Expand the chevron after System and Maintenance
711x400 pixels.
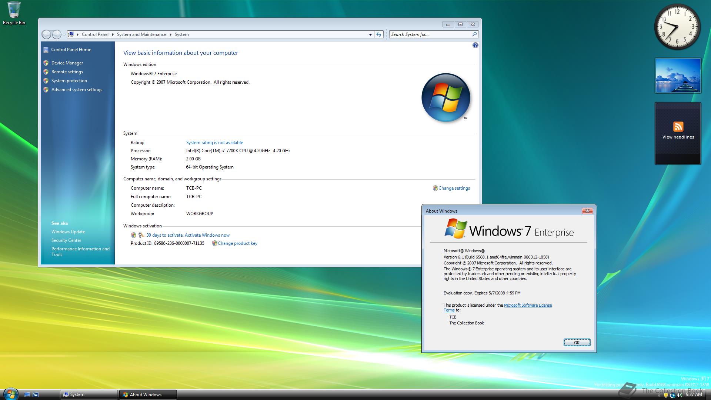tap(170, 34)
